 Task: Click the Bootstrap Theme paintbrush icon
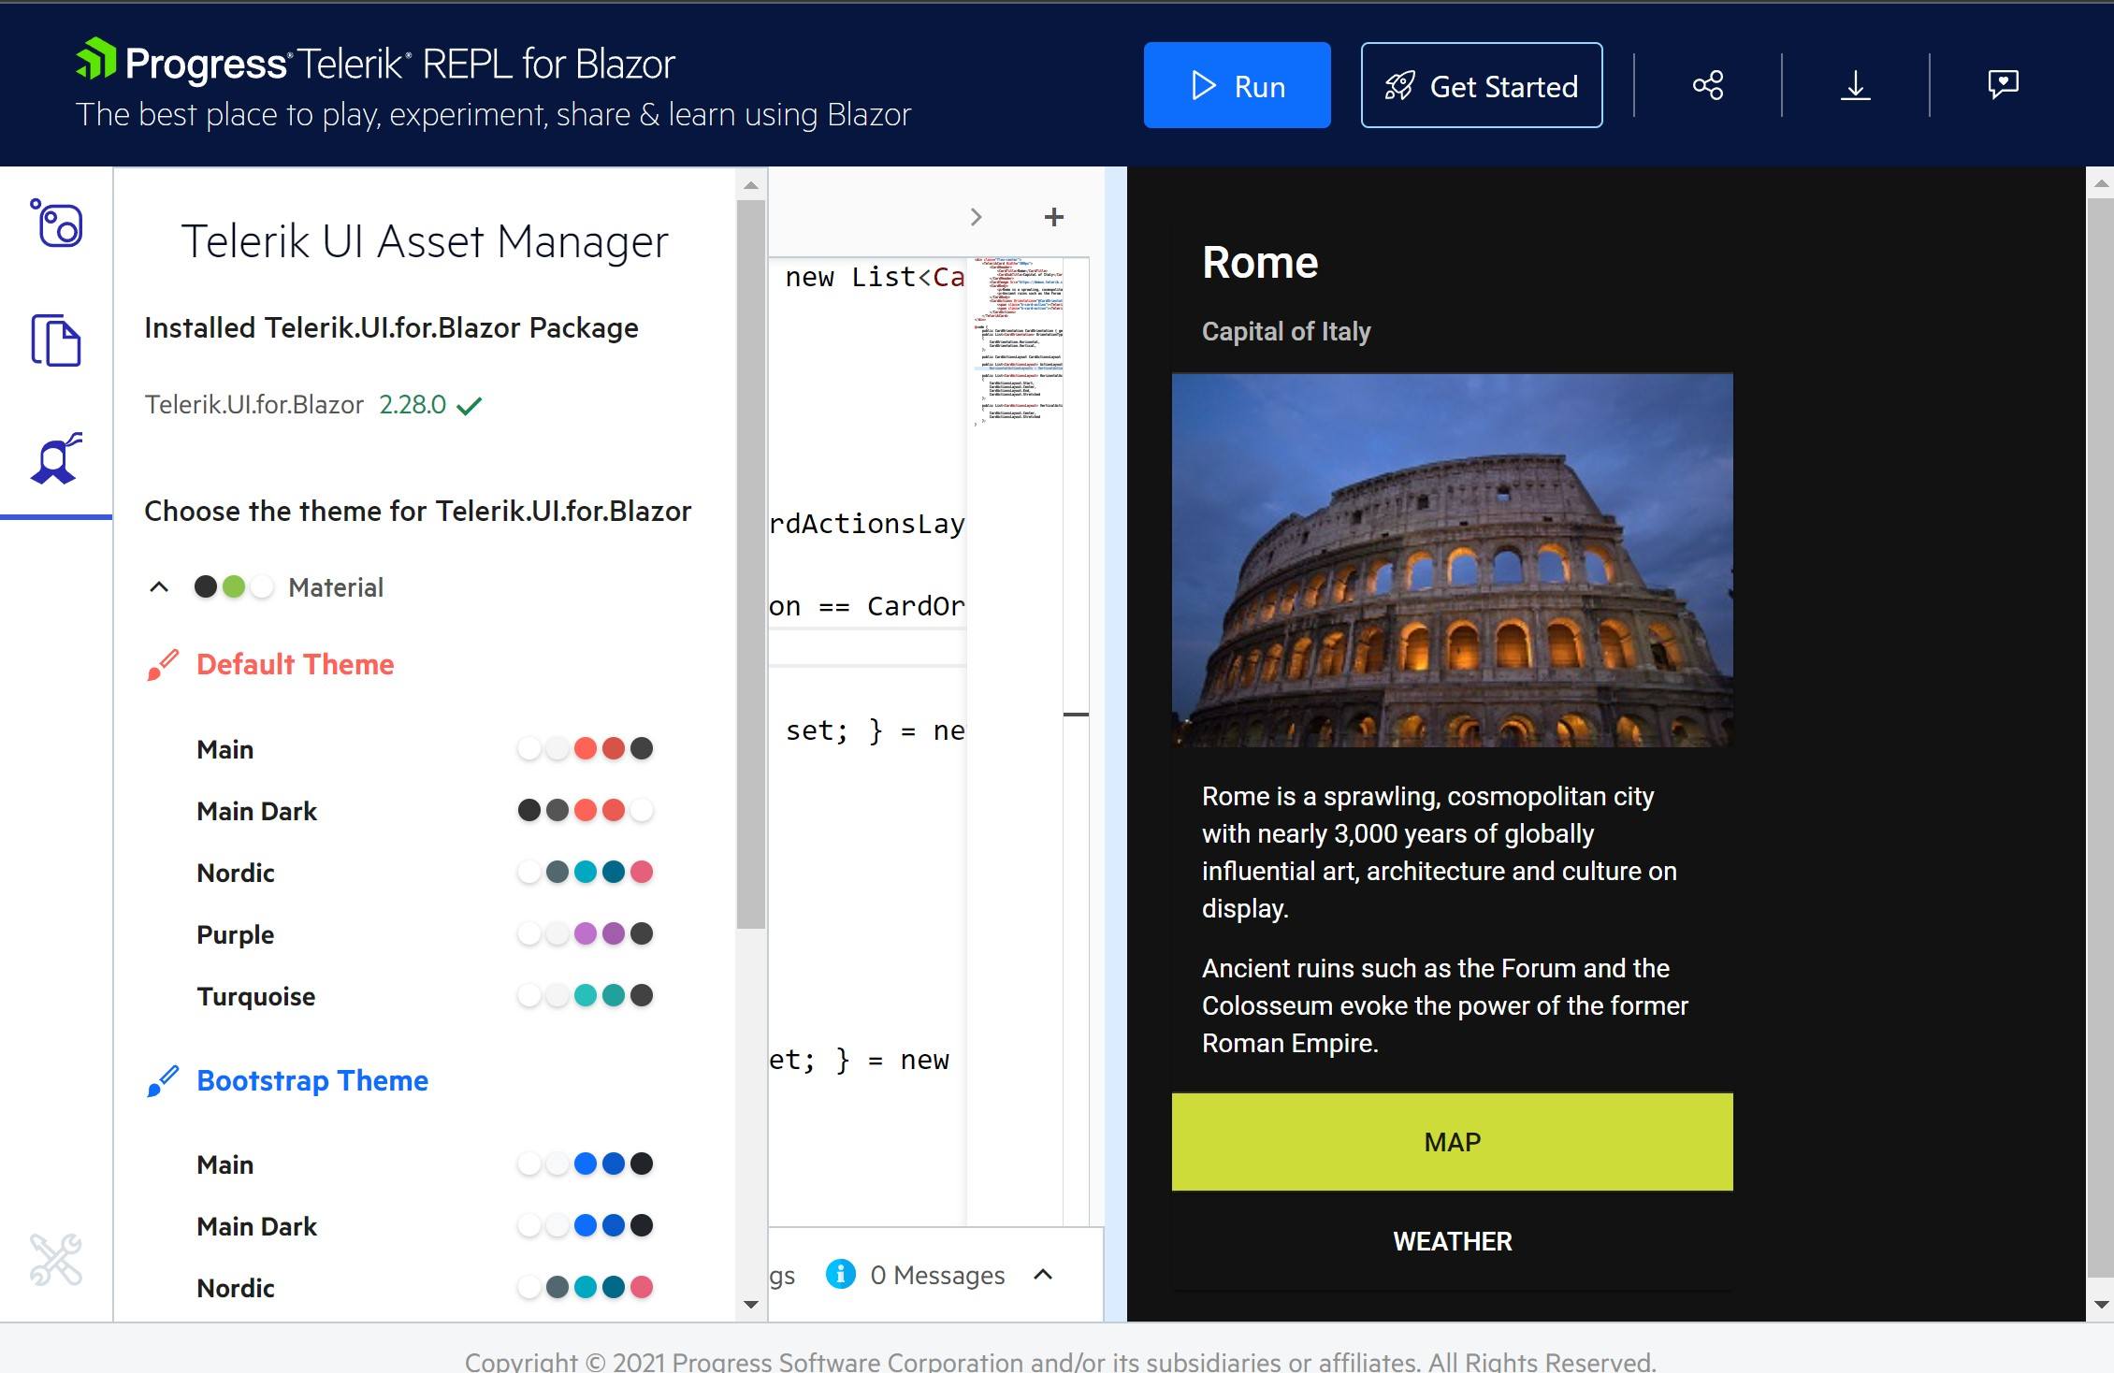[163, 1081]
